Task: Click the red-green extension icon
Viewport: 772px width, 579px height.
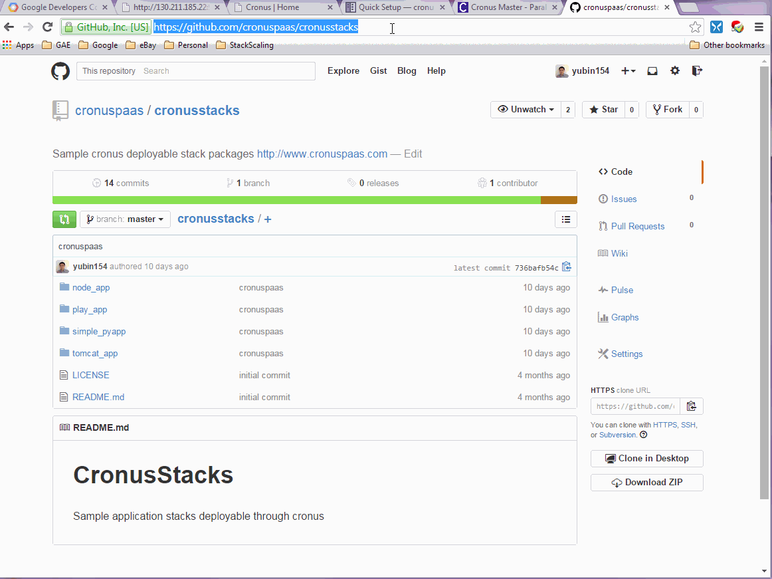Action: click(x=737, y=27)
